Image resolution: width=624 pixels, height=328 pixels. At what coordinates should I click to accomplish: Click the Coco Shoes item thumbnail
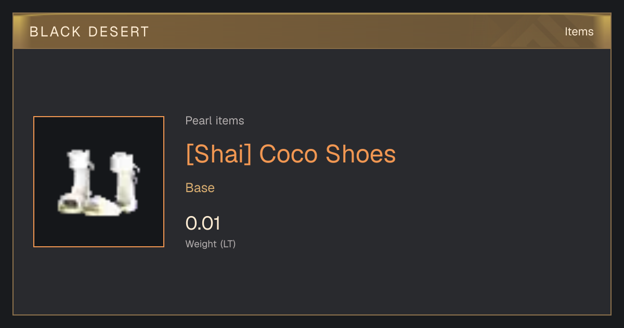[99, 182]
